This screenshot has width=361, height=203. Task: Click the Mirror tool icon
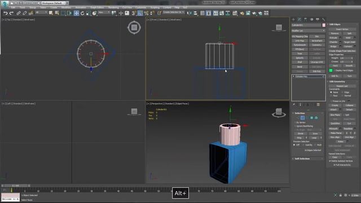(x=190, y=13)
